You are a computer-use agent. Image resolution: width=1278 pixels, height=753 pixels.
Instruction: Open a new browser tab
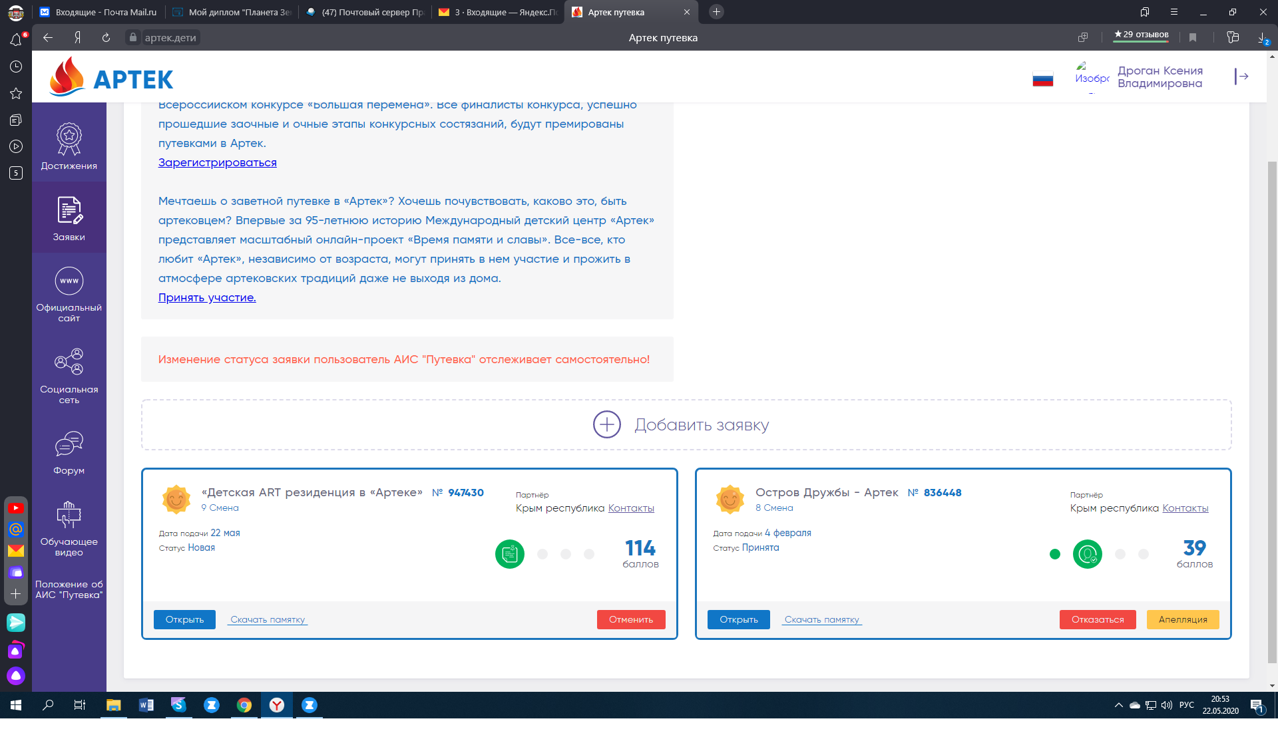pos(716,11)
